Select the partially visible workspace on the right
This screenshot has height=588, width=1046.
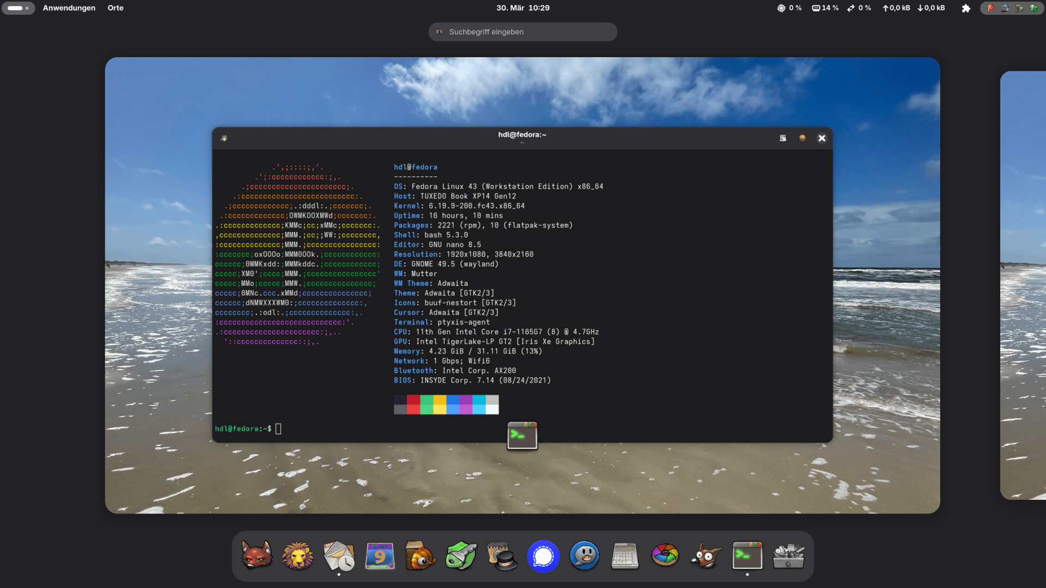[1023, 285]
